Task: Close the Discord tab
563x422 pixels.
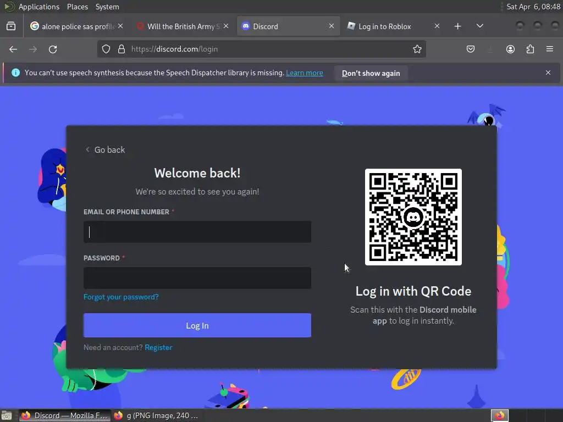Action: tap(332, 26)
